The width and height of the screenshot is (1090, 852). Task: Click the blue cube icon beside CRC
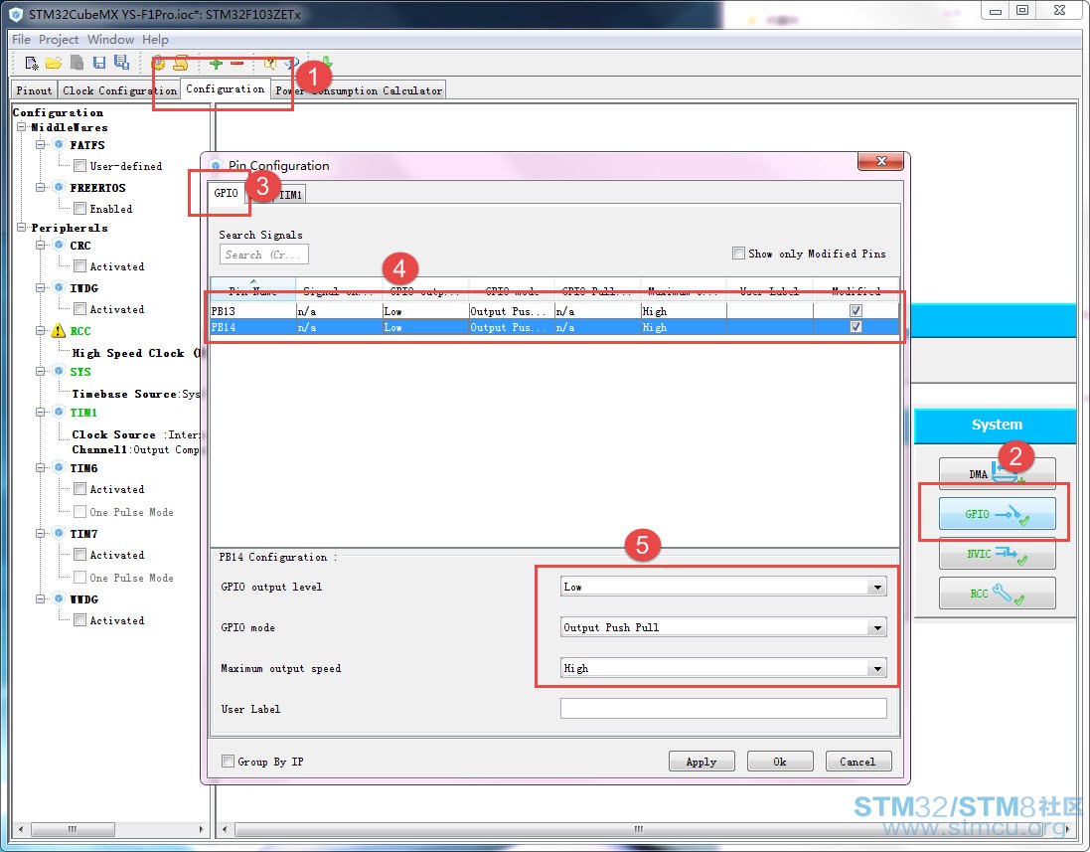tap(59, 245)
